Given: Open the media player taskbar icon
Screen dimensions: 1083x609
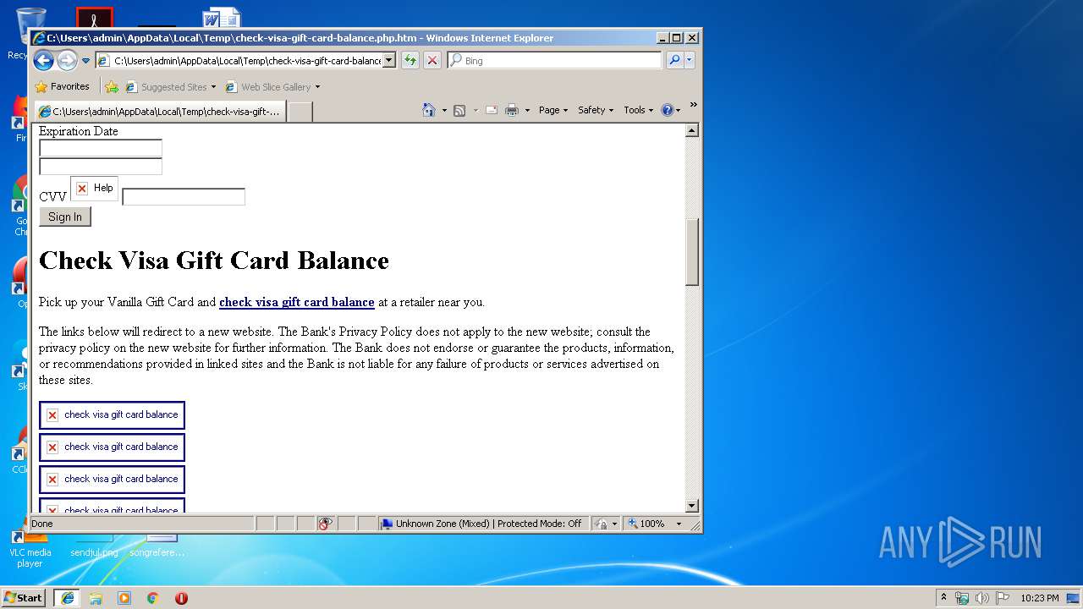Looking at the screenshot, I should coord(124,598).
